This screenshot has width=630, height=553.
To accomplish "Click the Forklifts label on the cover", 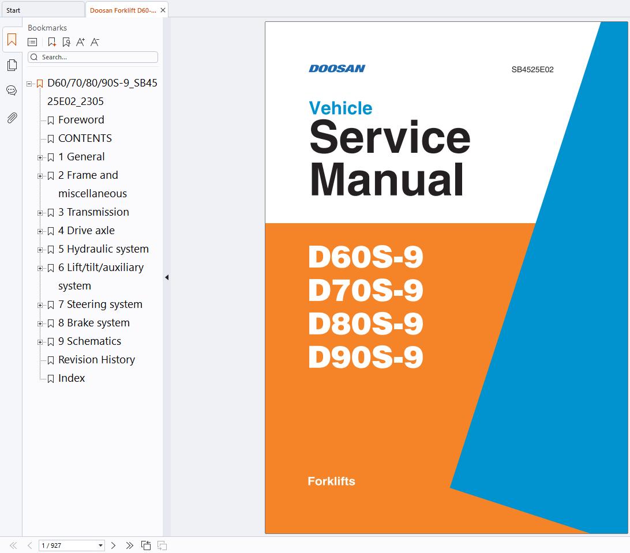I will click(x=332, y=481).
